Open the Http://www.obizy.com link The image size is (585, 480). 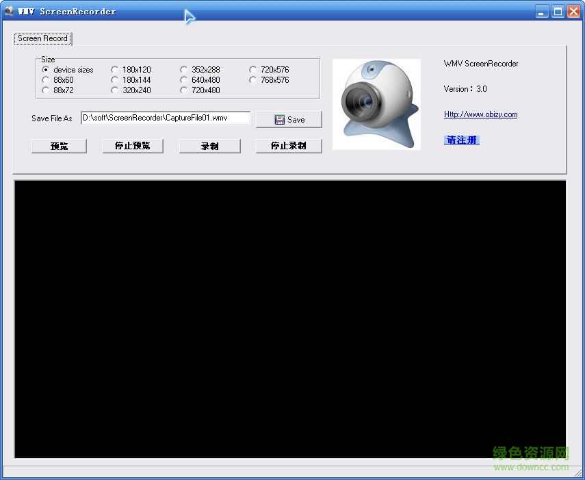pos(480,114)
